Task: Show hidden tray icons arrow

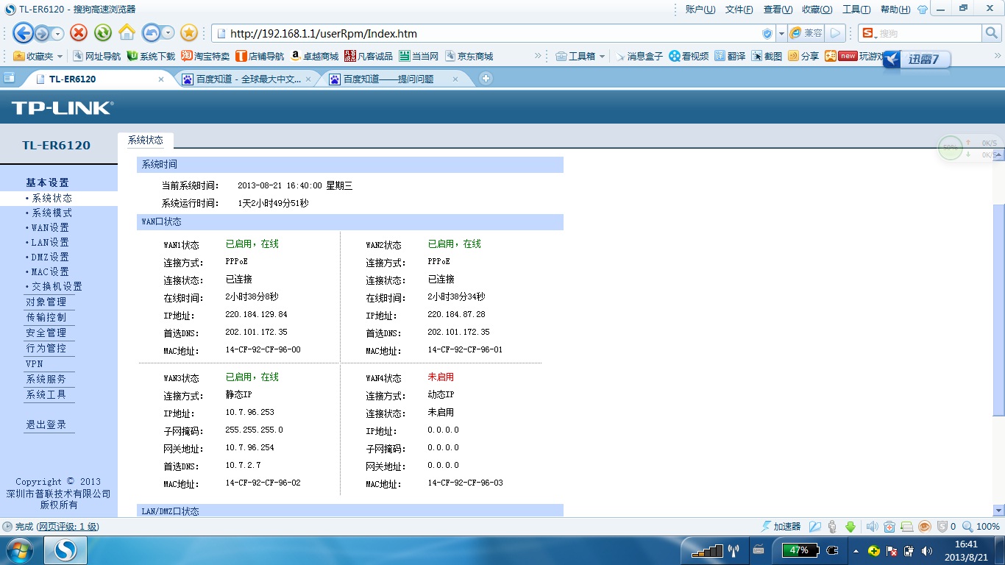Action: [x=856, y=550]
